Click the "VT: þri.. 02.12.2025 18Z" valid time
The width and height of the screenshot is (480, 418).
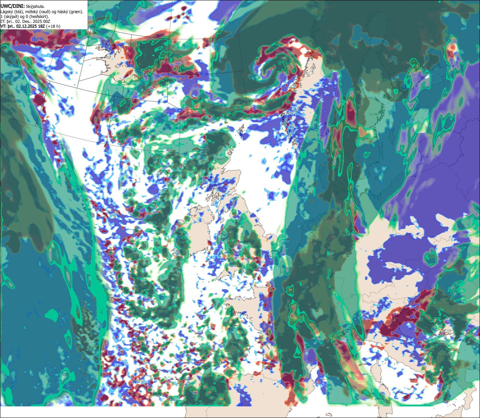(22, 26)
